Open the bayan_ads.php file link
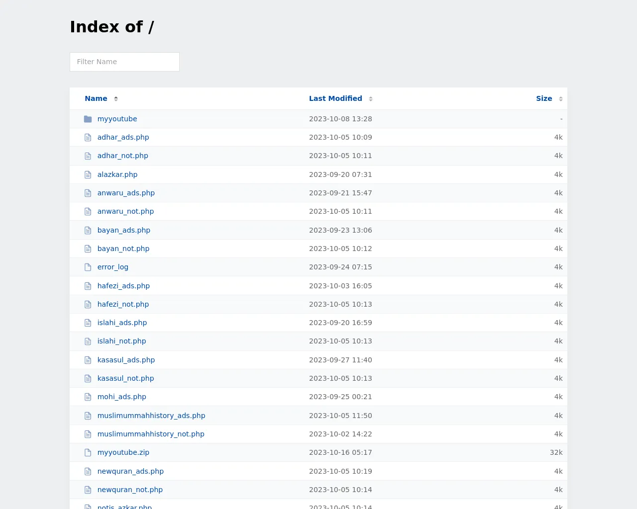637x509 pixels. (124, 230)
